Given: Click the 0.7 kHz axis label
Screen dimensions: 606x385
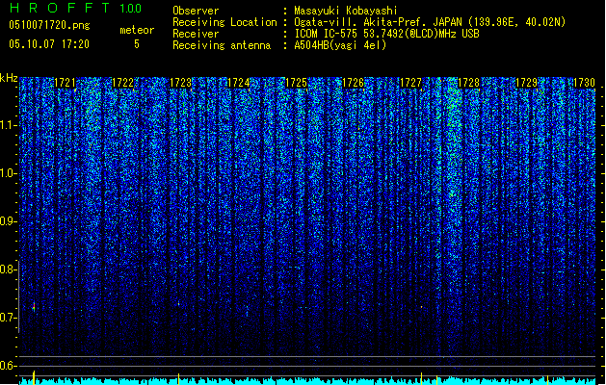Looking at the screenshot, I should 8,318.
